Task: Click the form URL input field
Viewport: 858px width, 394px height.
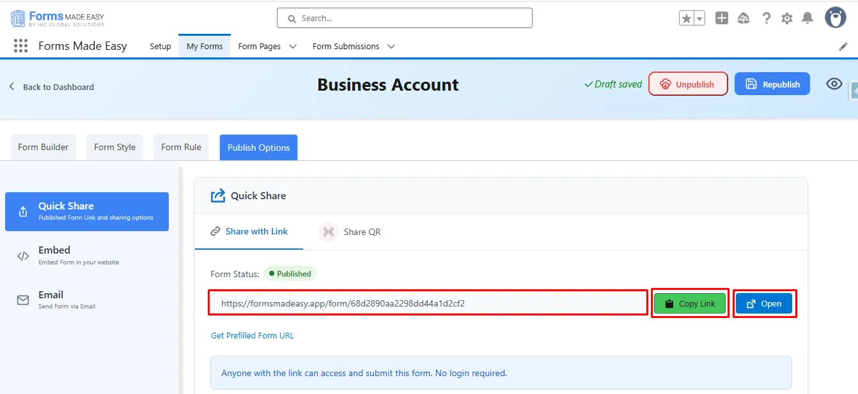Action: click(x=428, y=303)
